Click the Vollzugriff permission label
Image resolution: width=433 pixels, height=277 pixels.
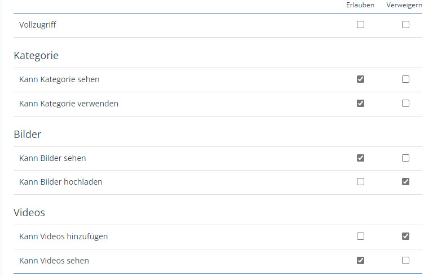38,25
